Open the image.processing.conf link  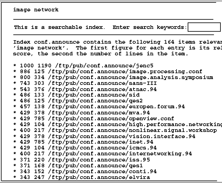pos(125,72)
